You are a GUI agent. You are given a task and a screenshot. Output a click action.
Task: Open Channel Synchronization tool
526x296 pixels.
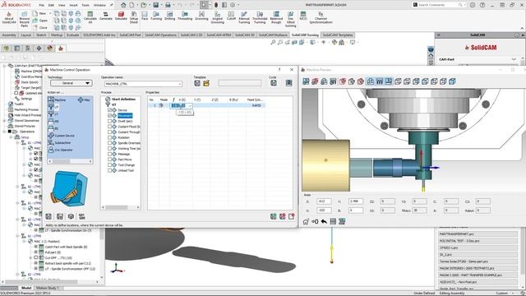click(x=321, y=17)
